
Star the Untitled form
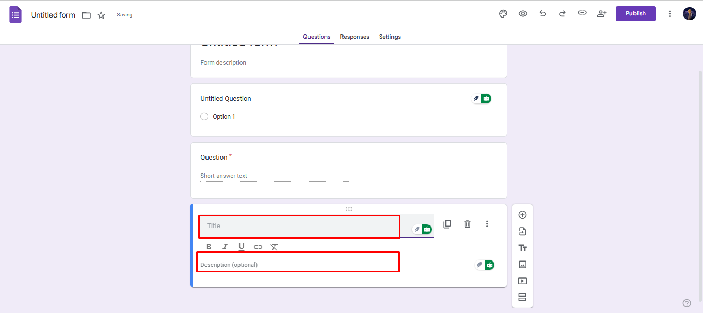pyautogui.click(x=101, y=15)
